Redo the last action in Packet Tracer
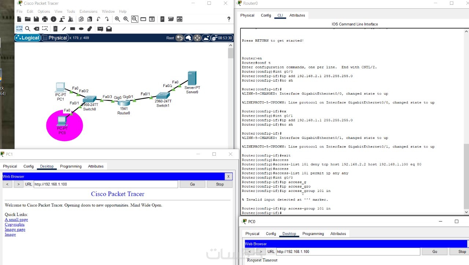469x265 pixels. (107, 19)
